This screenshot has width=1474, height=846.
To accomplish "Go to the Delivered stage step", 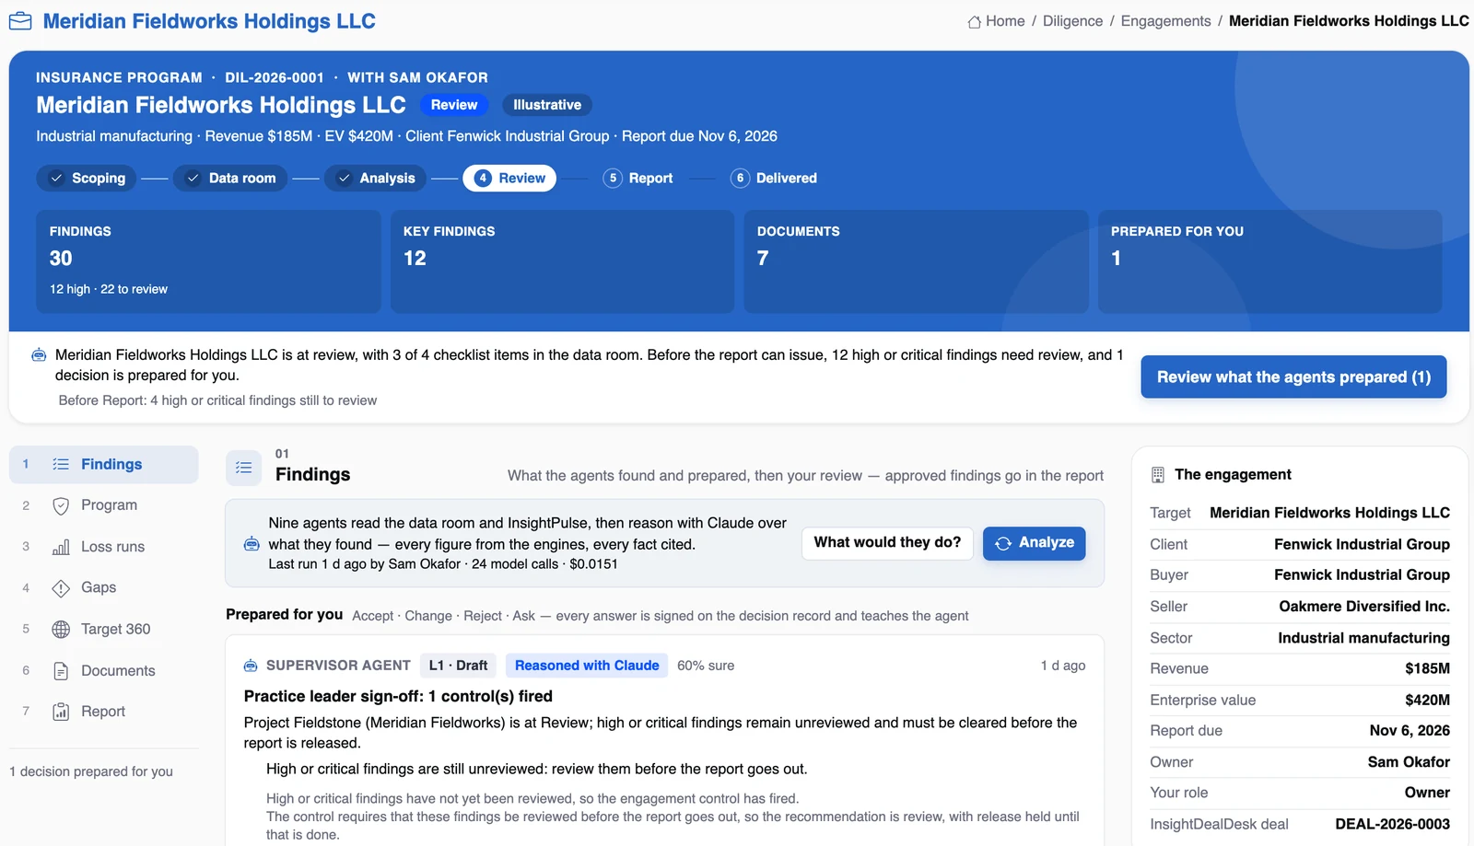I will (774, 178).
